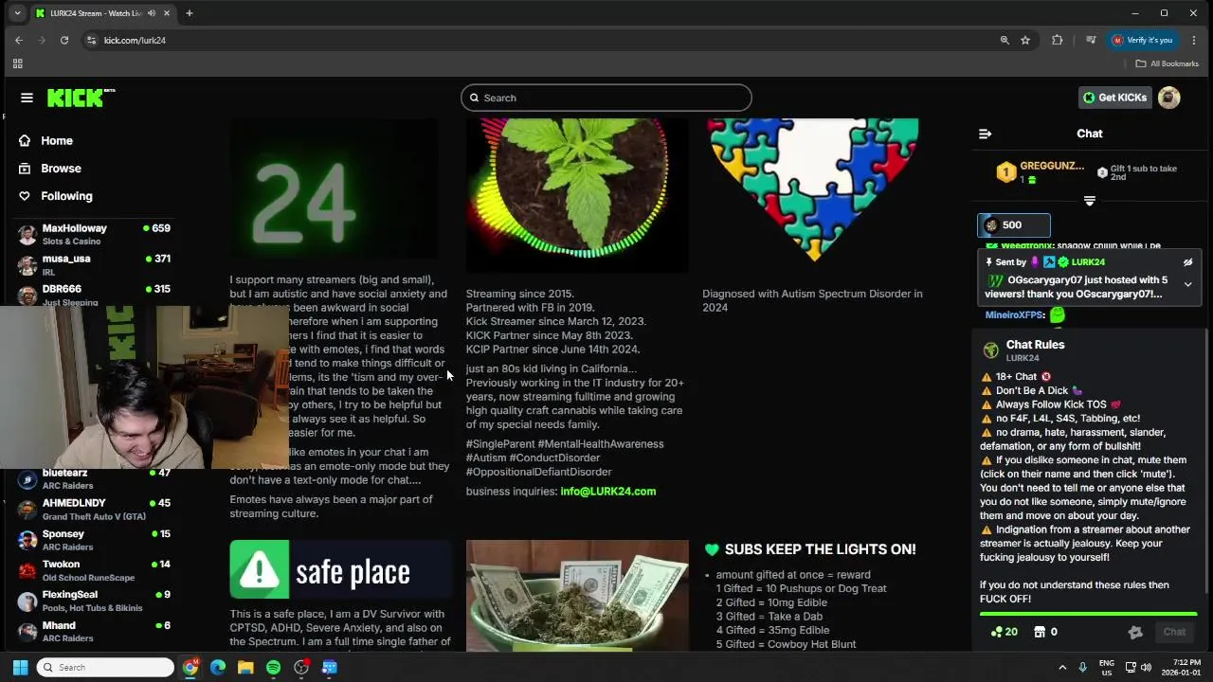Collapse the chat panel with the arrow icon
Viewport: 1213px width, 682px height.
click(985, 134)
